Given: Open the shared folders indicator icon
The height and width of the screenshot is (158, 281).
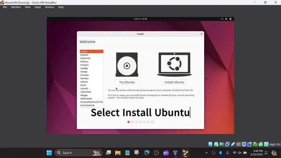Looking at the screenshot, I should pyautogui.click(x=238, y=144).
